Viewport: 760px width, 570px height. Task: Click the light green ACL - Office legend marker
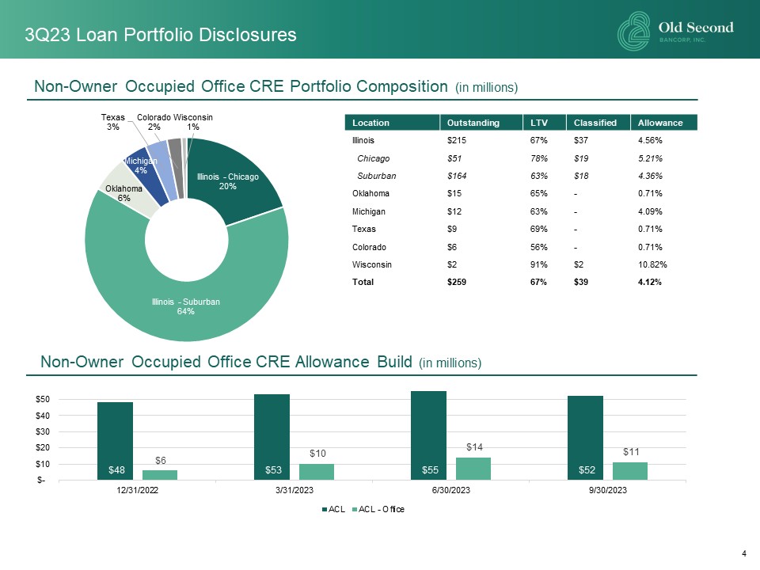(354, 508)
